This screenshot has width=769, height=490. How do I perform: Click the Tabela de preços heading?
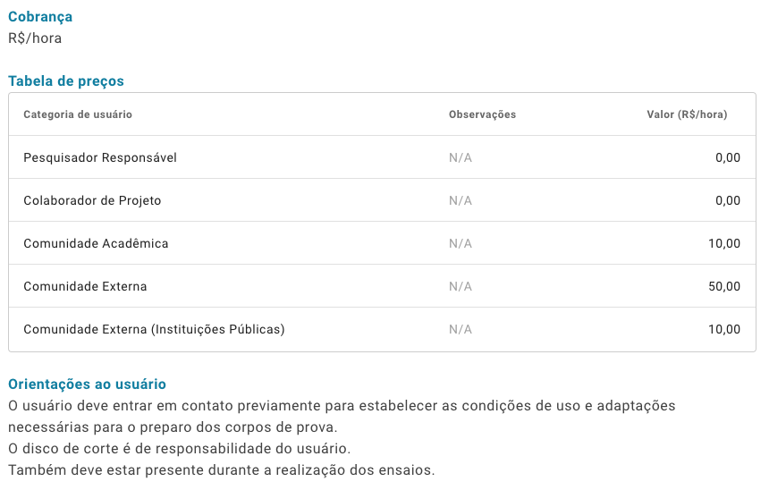tap(66, 81)
